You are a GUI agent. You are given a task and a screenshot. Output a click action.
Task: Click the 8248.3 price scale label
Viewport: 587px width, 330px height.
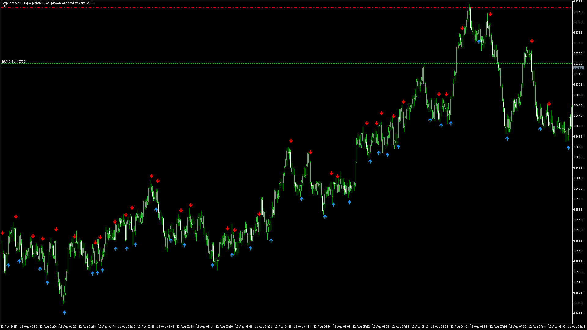(x=578, y=313)
